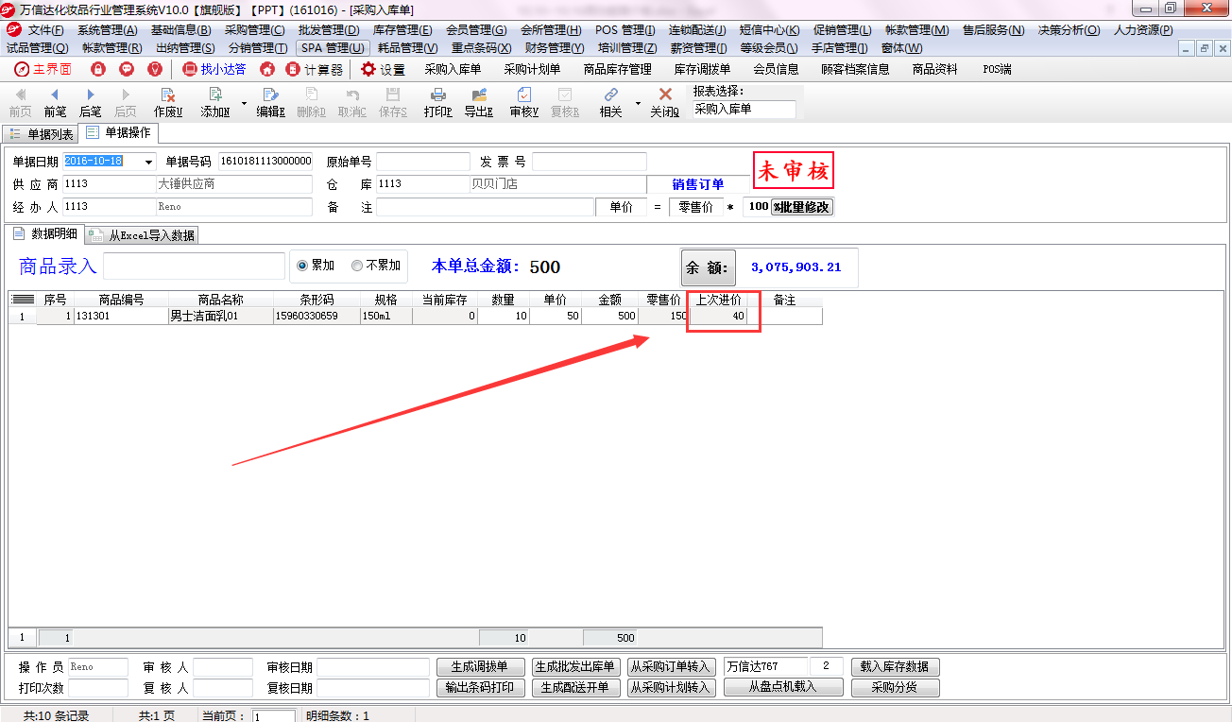Click 生成批发出库单 button
Image resolution: width=1232 pixels, height=722 pixels.
click(575, 667)
